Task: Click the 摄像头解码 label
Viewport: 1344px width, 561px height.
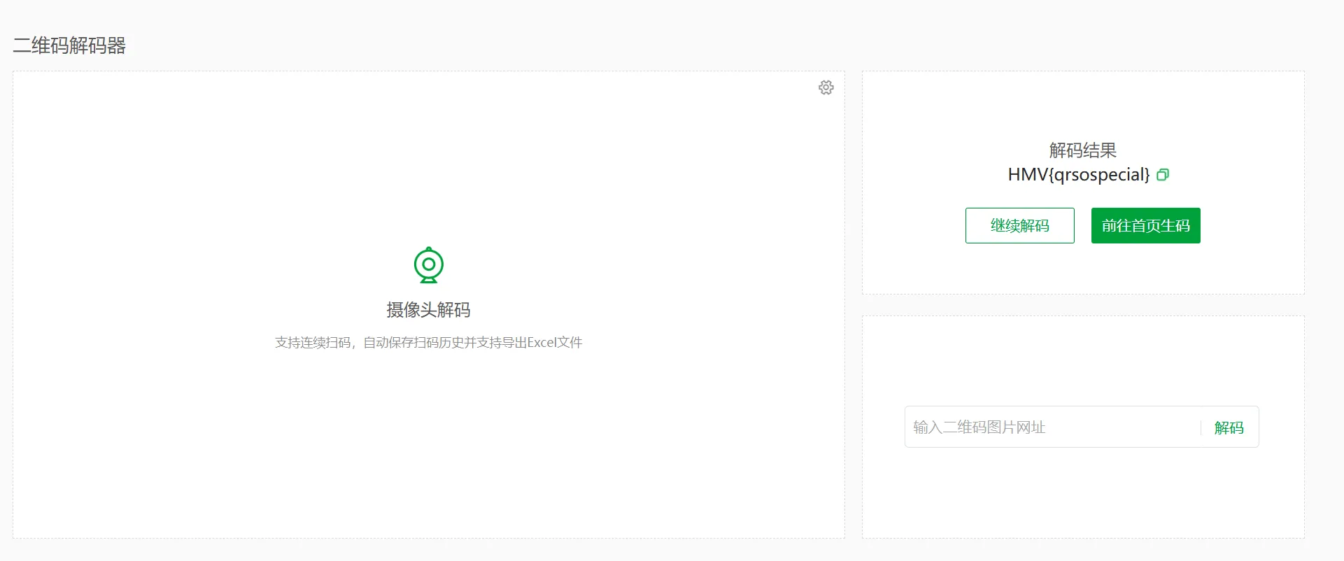Action: click(x=428, y=310)
